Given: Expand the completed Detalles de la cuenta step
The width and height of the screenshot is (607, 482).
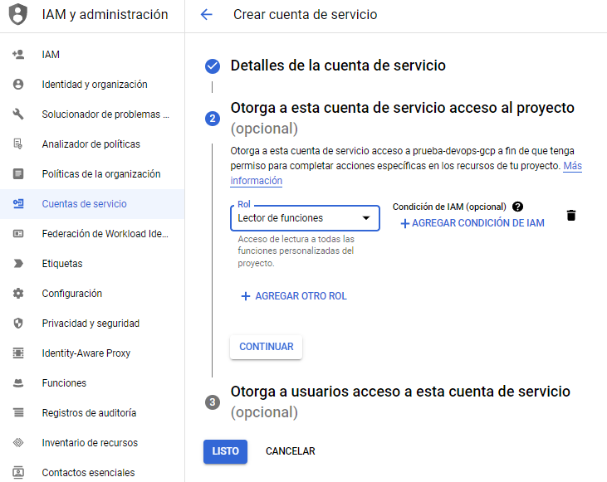Looking at the screenshot, I should click(x=337, y=66).
